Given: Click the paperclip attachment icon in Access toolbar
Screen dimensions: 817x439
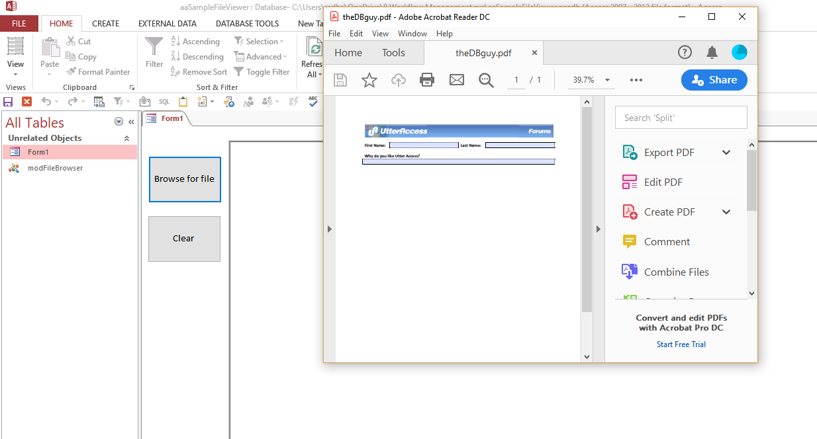Looking at the screenshot, I should (x=144, y=101).
